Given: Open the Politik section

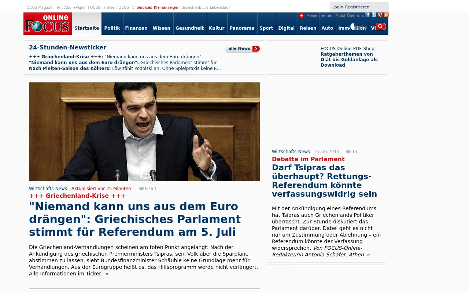Looking at the screenshot, I should [112, 28].
